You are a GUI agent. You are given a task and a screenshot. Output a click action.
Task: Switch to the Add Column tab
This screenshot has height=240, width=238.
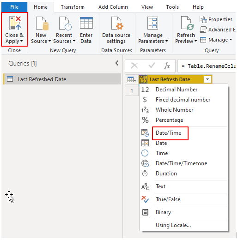click(x=113, y=7)
